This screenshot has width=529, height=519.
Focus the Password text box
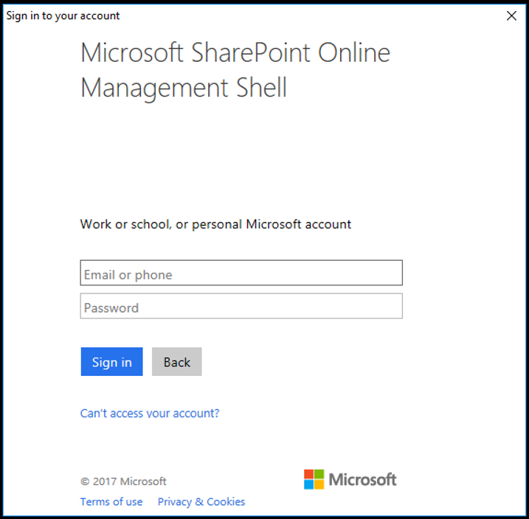click(x=241, y=306)
